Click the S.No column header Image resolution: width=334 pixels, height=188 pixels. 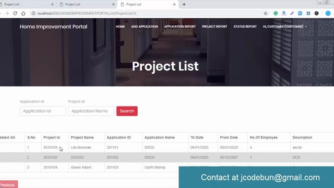click(x=31, y=137)
